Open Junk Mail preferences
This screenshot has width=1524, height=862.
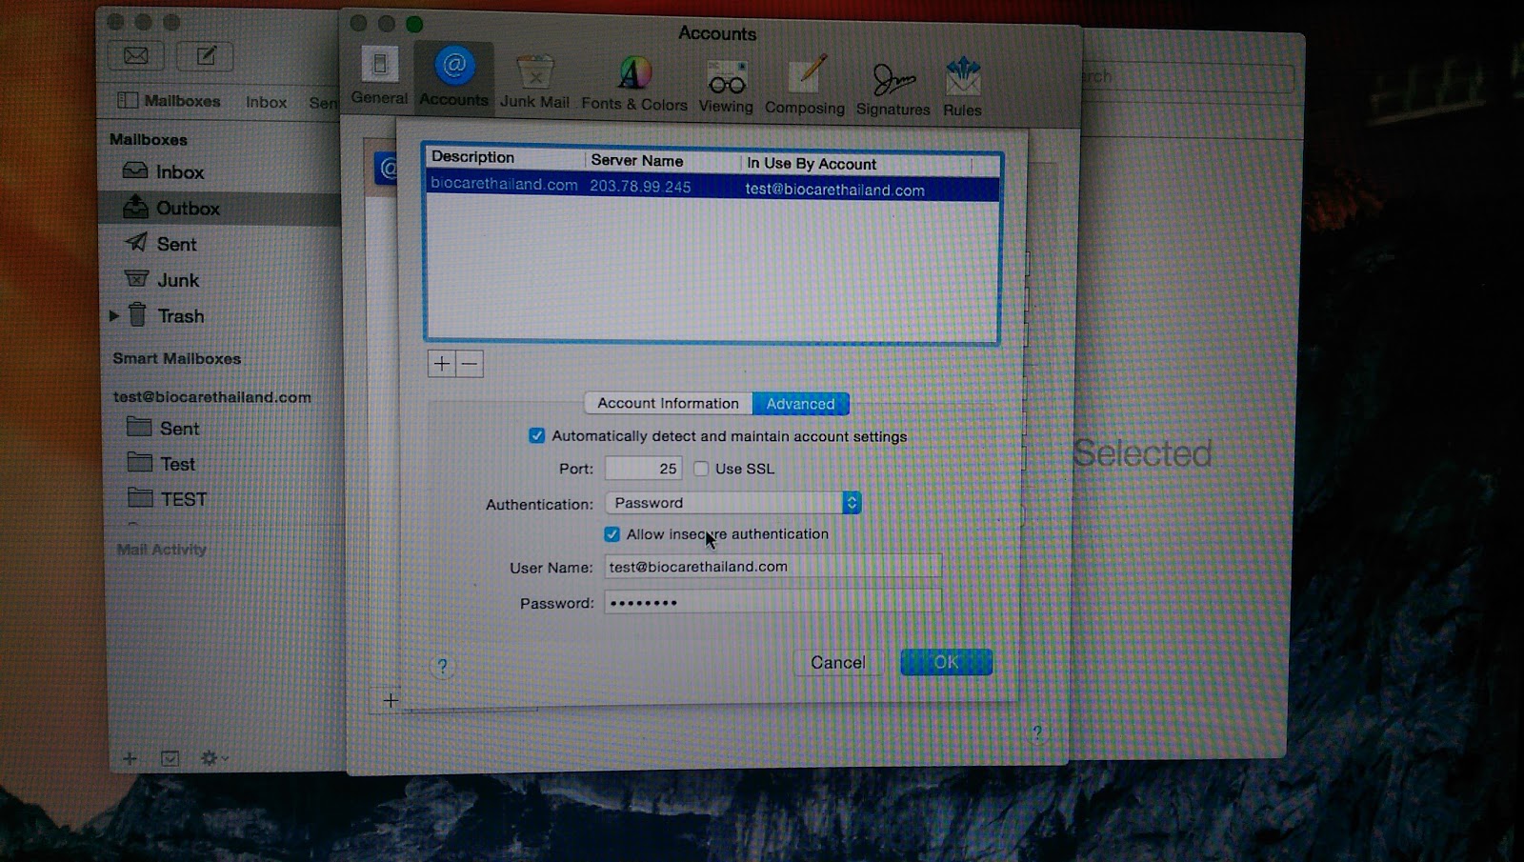(x=534, y=81)
